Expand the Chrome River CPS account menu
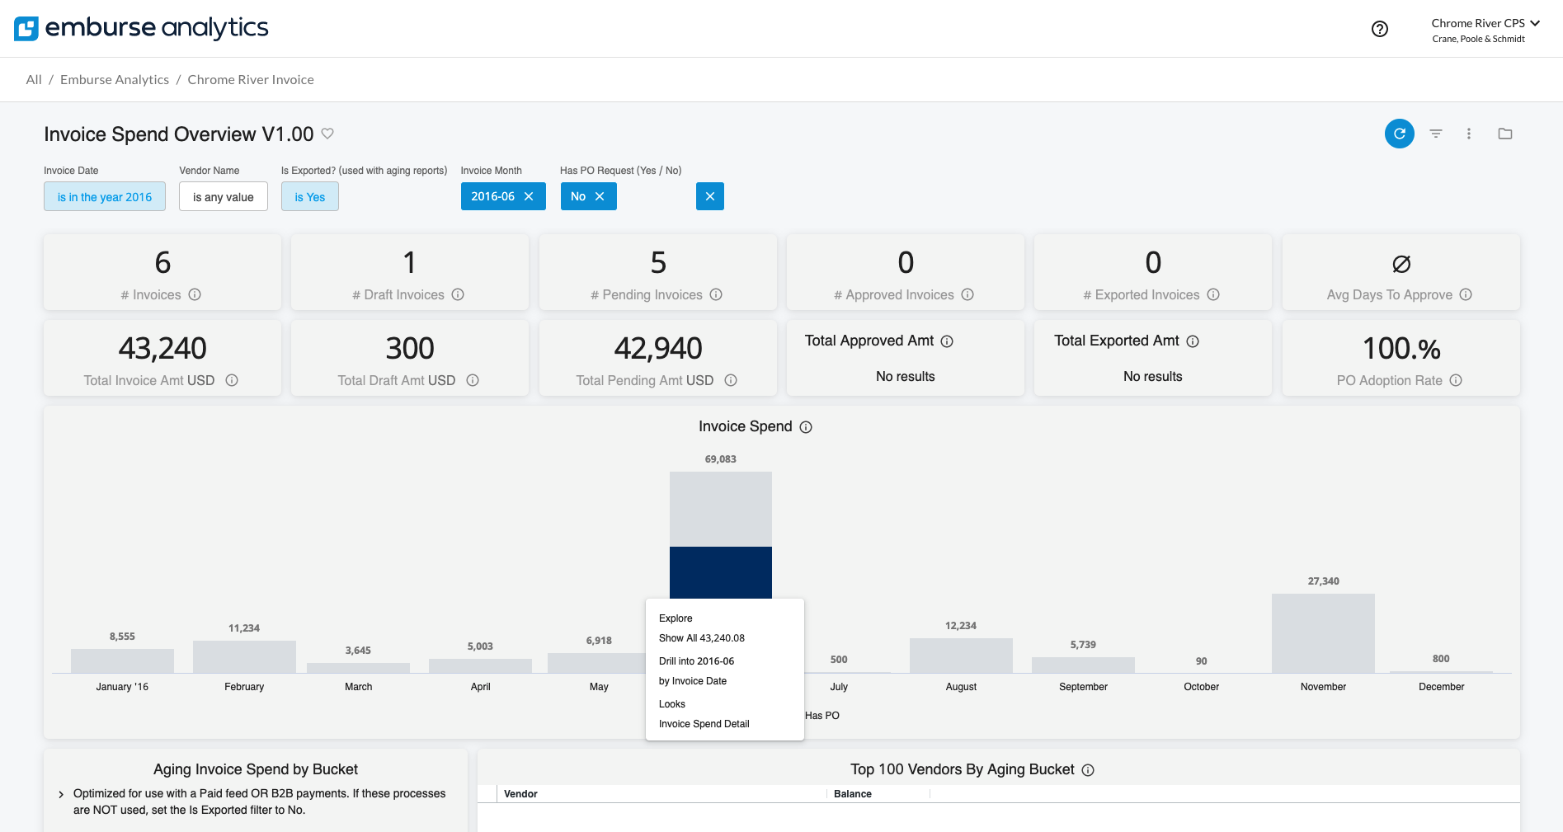Viewport: 1563px width, 832px height. pyautogui.click(x=1485, y=23)
